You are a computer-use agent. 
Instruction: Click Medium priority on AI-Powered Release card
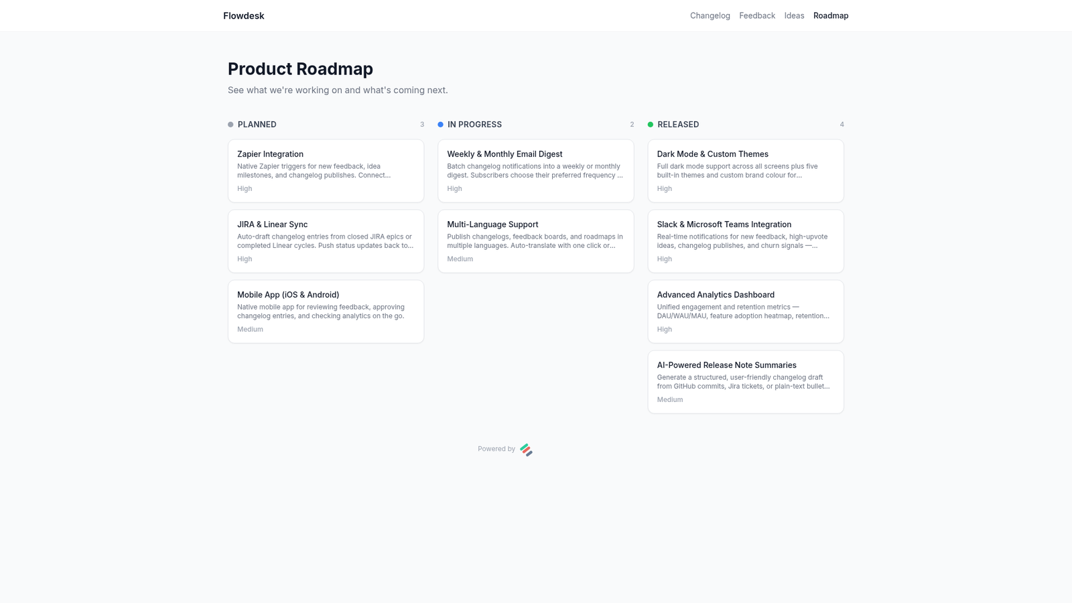tap(670, 399)
